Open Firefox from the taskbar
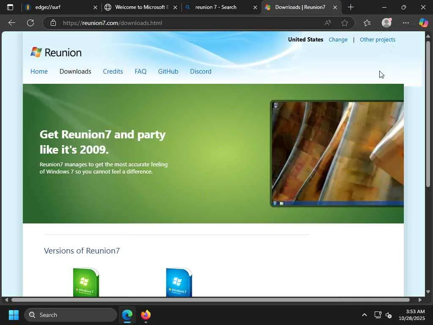Image resolution: width=433 pixels, height=325 pixels. 146,315
